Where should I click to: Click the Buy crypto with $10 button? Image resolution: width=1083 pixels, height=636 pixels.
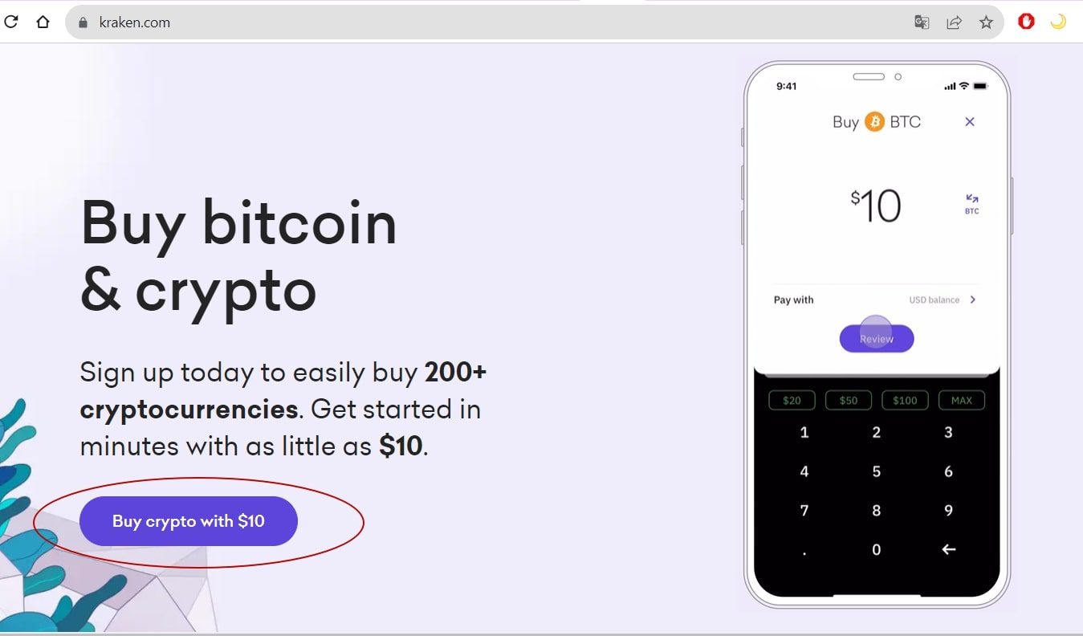point(189,521)
